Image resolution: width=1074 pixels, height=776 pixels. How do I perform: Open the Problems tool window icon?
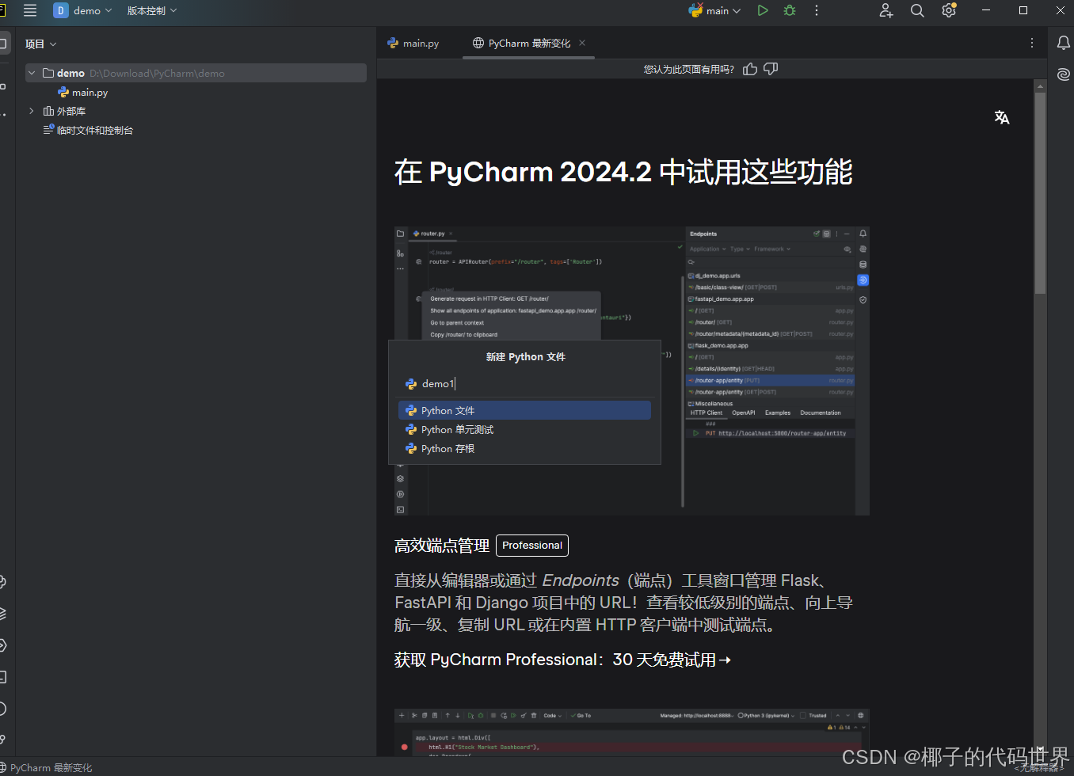(x=2, y=709)
